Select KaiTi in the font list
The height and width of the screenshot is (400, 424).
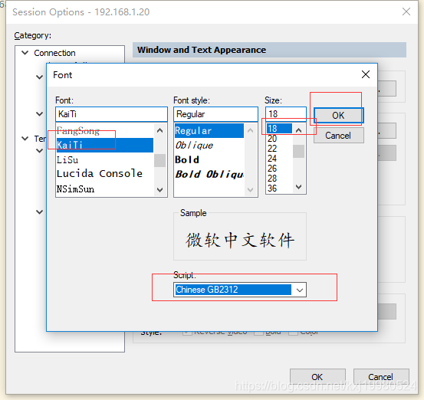104,145
